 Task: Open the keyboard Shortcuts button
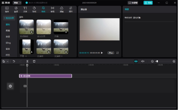point(133,3)
